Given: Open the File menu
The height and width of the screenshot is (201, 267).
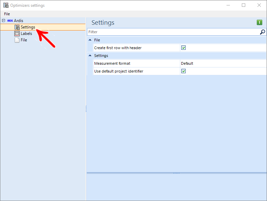Looking at the screenshot, I should [x=7, y=14].
